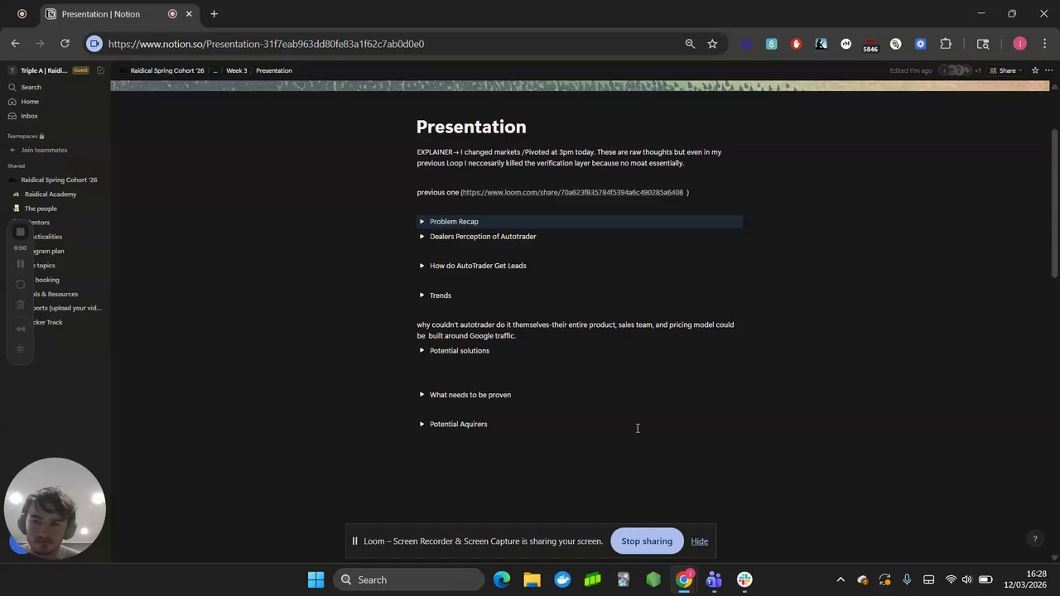The width and height of the screenshot is (1060, 596).
Task: Delete Loom recording with trash icon
Action: pos(21,305)
